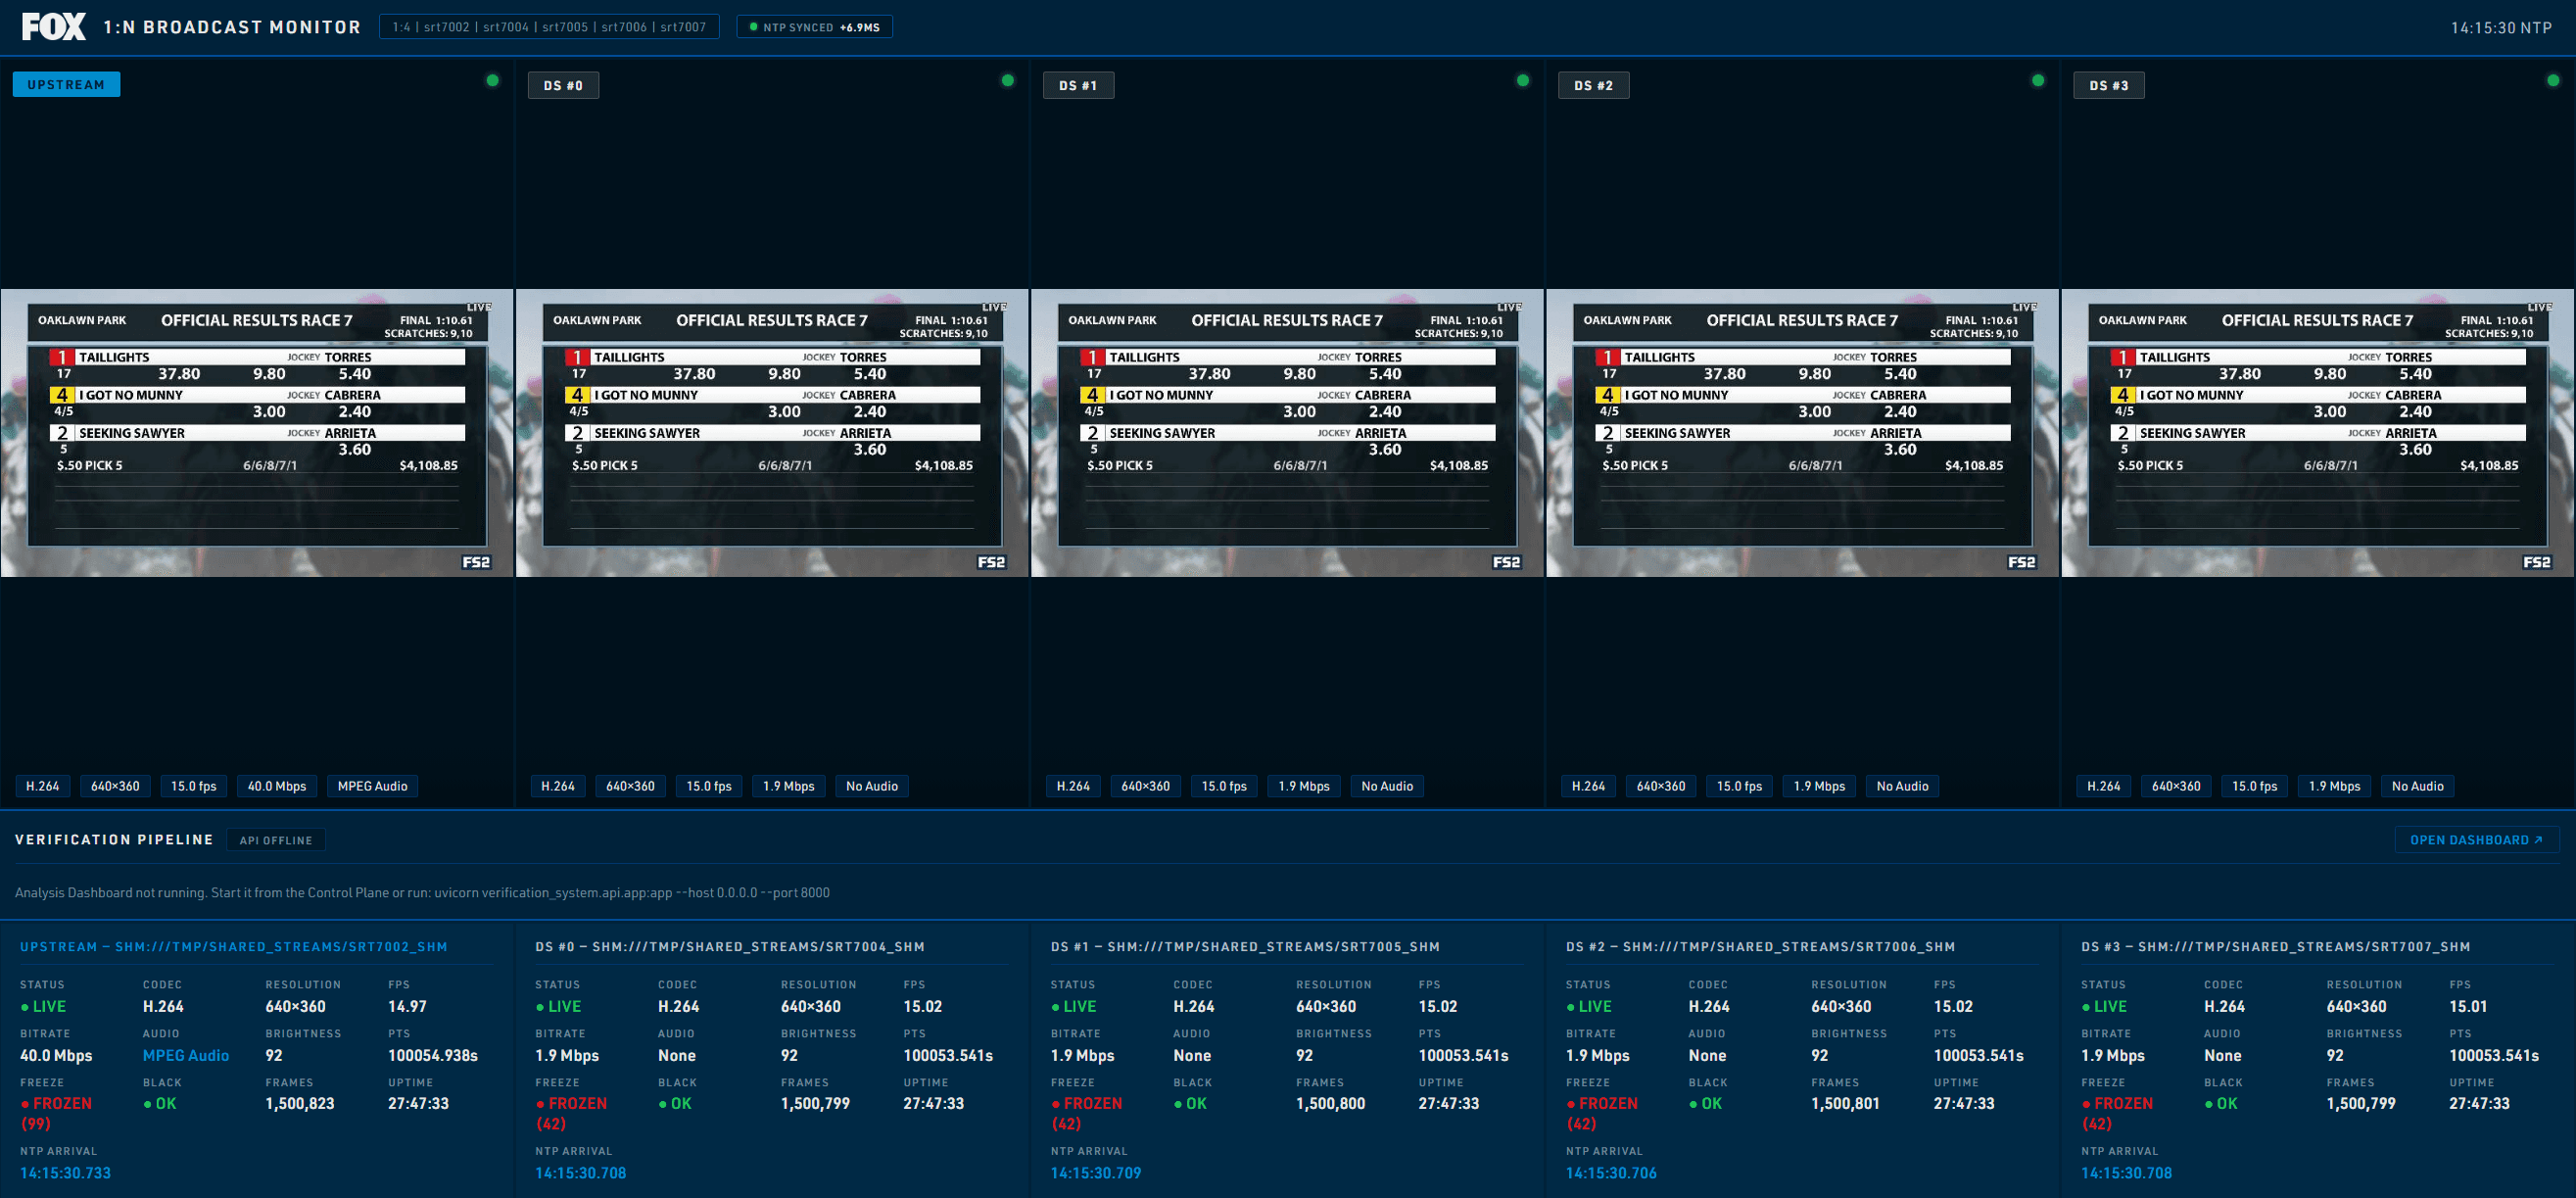The image size is (2576, 1198).
Task: Select the UPSTREAM tab label
Action: click(66, 84)
